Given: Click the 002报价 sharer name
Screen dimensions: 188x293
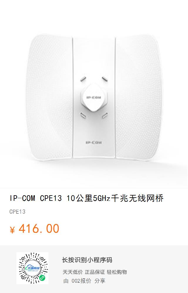Looking at the screenshot, I should (81, 281).
